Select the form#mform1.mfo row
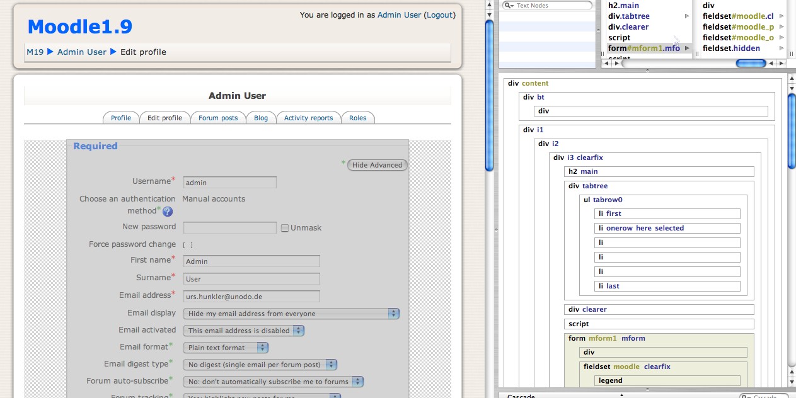The image size is (796, 398). tap(649, 48)
